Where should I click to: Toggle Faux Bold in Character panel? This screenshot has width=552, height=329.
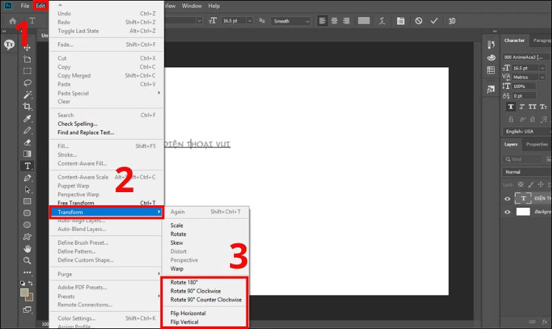tap(511, 107)
